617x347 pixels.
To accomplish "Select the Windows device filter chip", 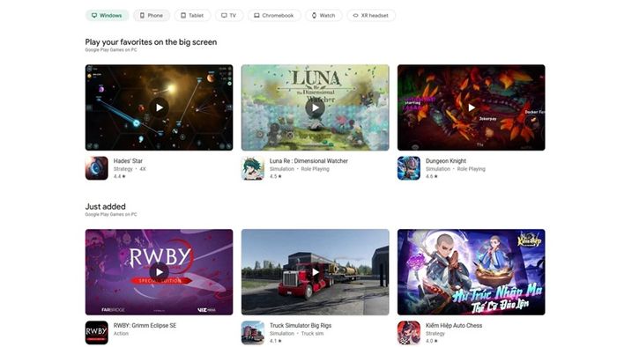I will [x=107, y=15].
